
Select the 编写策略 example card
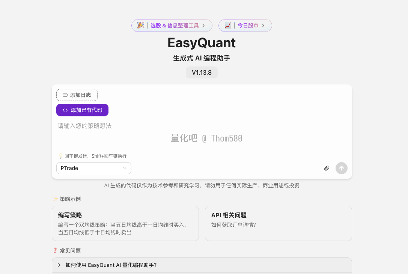pyautogui.click(x=125, y=223)
